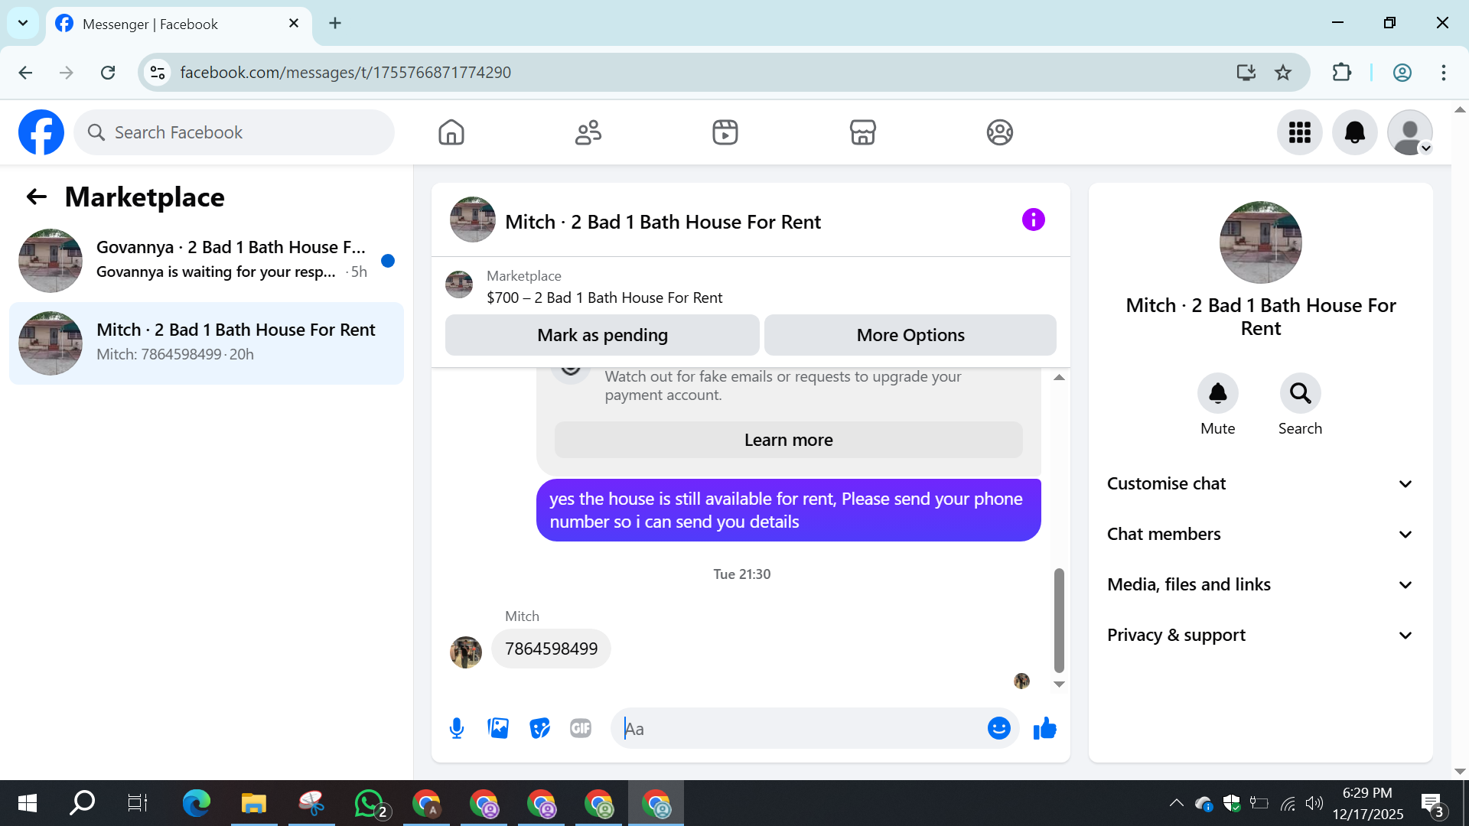1469x826 pixels.
Task: Go to Facebook Home tab
Action: click(x=451, y=132)
